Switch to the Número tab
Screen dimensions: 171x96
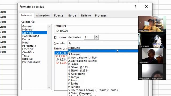26,15
